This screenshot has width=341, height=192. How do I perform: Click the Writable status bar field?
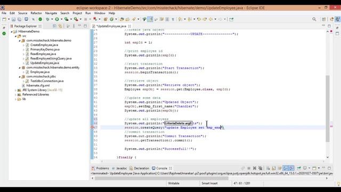coord(174,183)
